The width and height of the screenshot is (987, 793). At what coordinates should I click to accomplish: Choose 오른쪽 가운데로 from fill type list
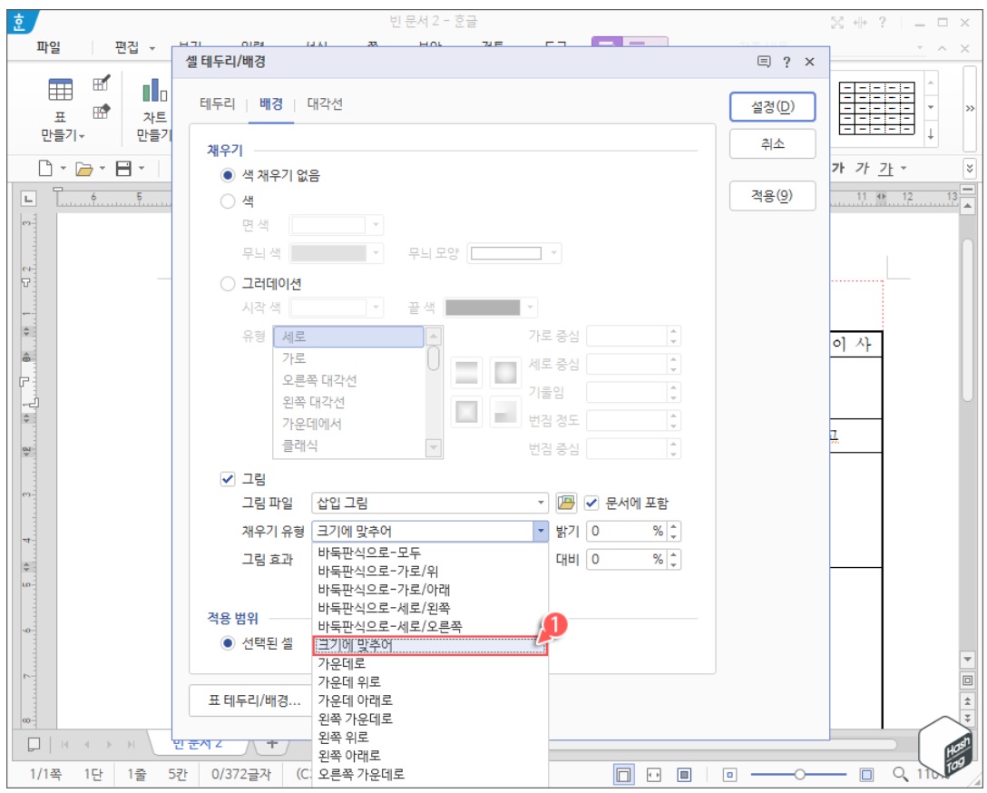click(x=361, y=774)
